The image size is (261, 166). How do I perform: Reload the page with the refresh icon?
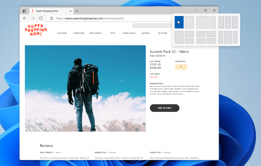pyautogui.click(x=41, y=18)
